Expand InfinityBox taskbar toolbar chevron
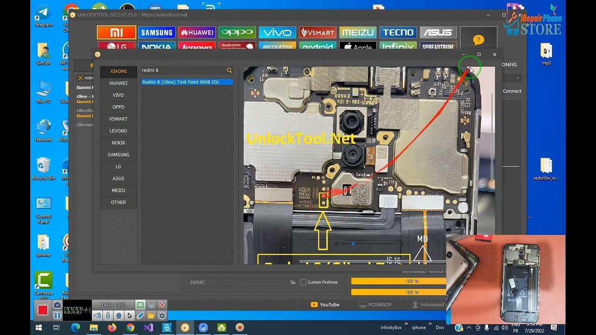This screenshot has width=596, height=335. click(406, 325)
